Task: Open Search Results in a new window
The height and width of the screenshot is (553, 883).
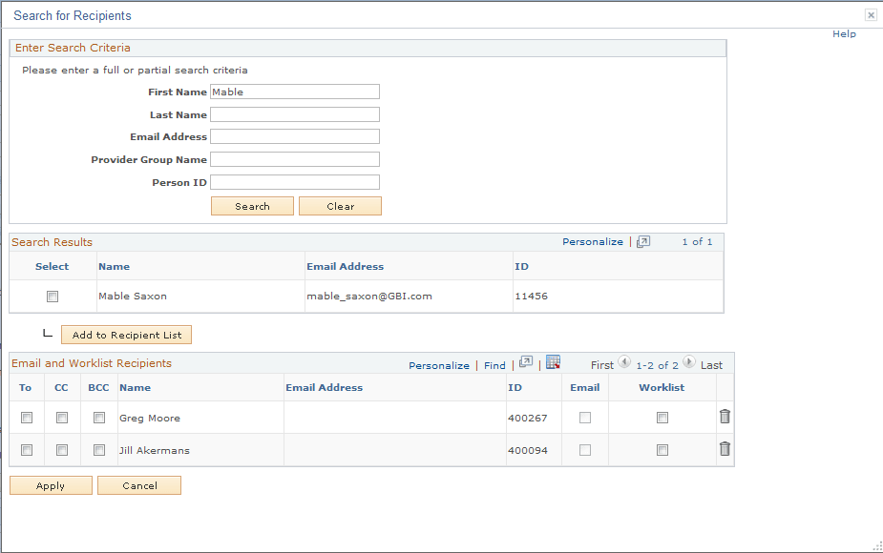Action: [642, 241]
